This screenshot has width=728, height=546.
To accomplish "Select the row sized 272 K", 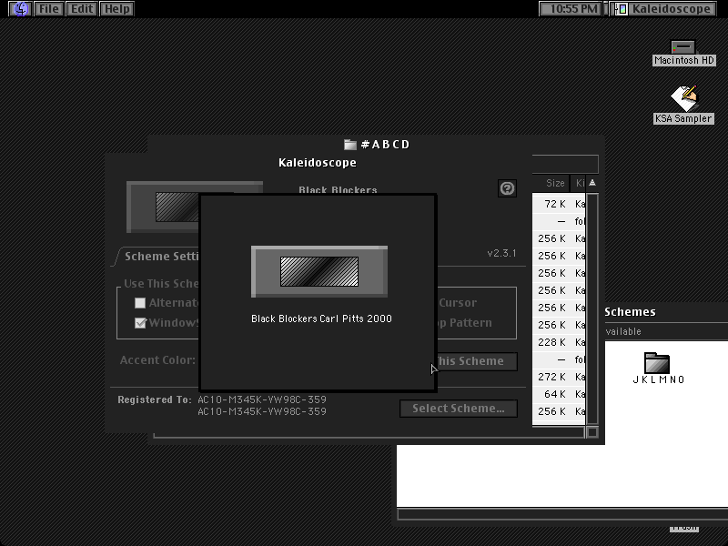I will pos(559,377).
